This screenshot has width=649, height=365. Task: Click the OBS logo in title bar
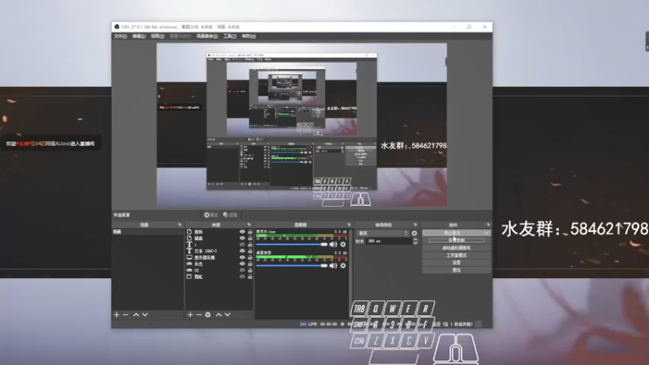click(x=117, y=27)
